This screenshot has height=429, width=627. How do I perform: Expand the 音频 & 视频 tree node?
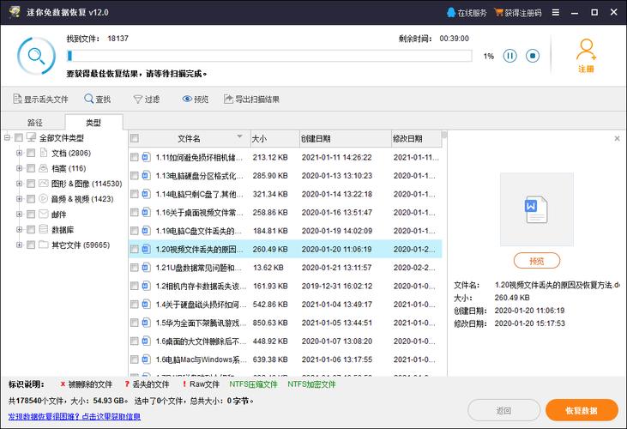19,199
